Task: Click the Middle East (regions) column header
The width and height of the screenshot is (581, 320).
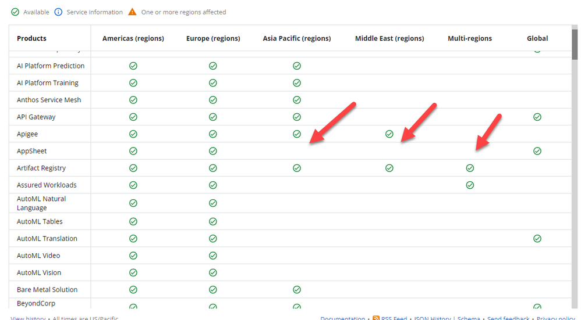Action: pos(389,38)
